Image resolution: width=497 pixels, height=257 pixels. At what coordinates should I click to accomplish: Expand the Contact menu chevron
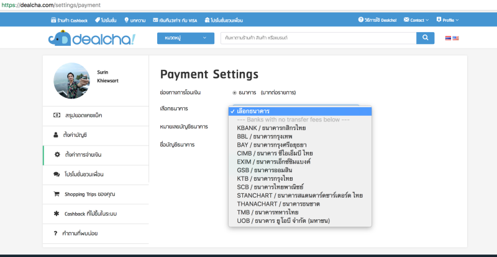pos(427,20)
